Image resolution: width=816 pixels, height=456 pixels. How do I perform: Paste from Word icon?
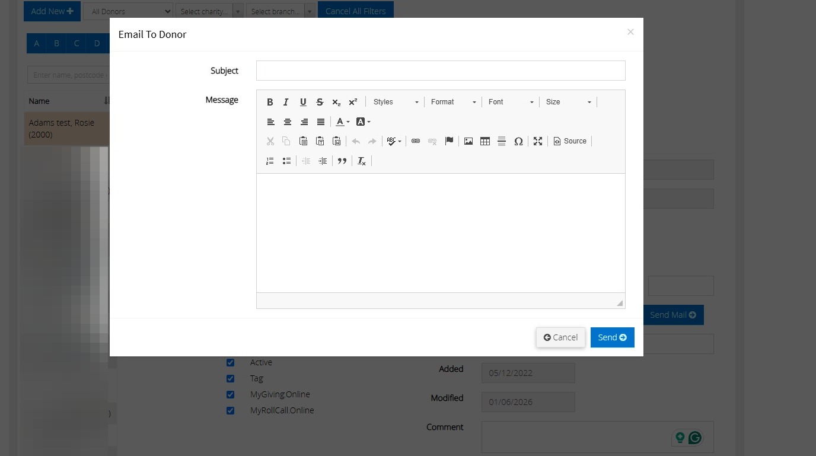(x=336, y=141)
